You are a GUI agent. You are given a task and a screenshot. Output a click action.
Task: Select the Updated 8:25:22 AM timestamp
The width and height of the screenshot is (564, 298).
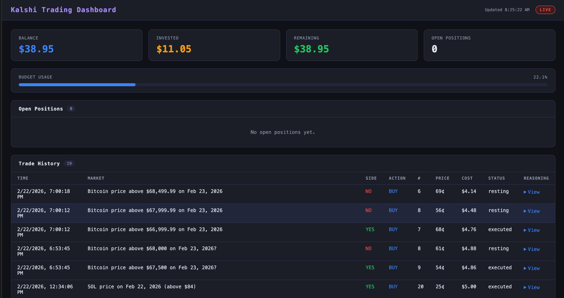(x=507, y=10)
